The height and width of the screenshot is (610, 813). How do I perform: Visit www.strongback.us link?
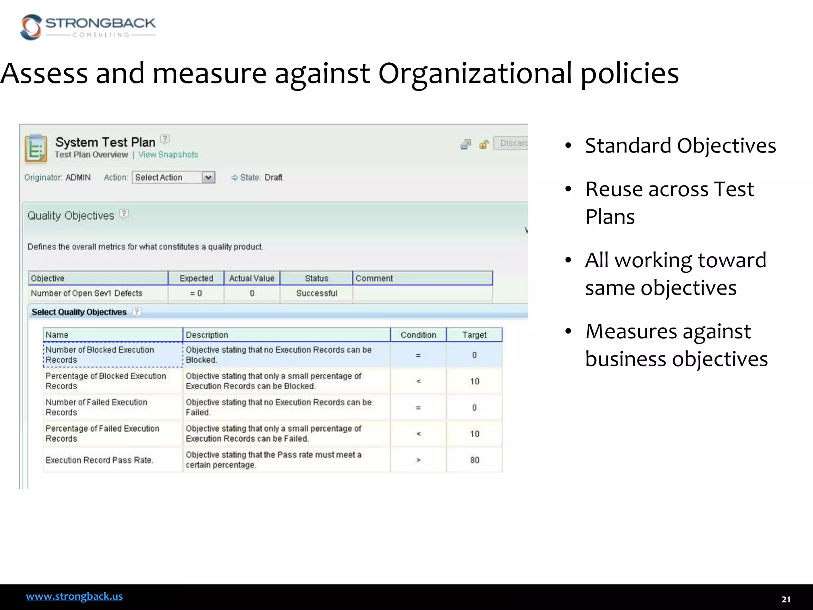(74, 596)
